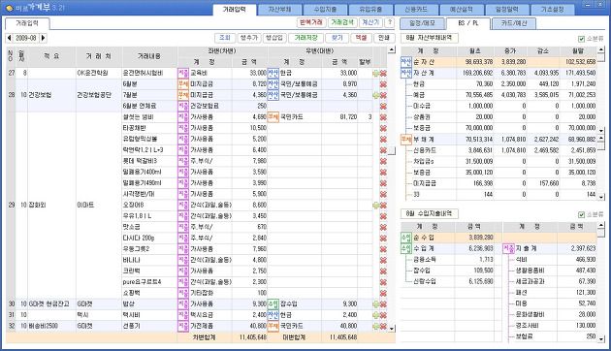Toggle 소분류 checkbox in 자산부채내역 panel
Viewport: 611px width, 351px height.
581,39
